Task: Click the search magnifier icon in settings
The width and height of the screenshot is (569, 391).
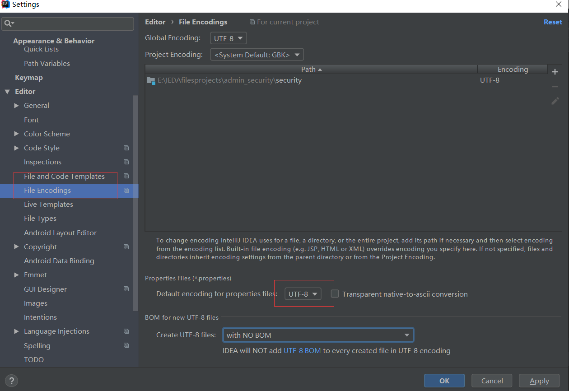Action: (x=9, y=23)
